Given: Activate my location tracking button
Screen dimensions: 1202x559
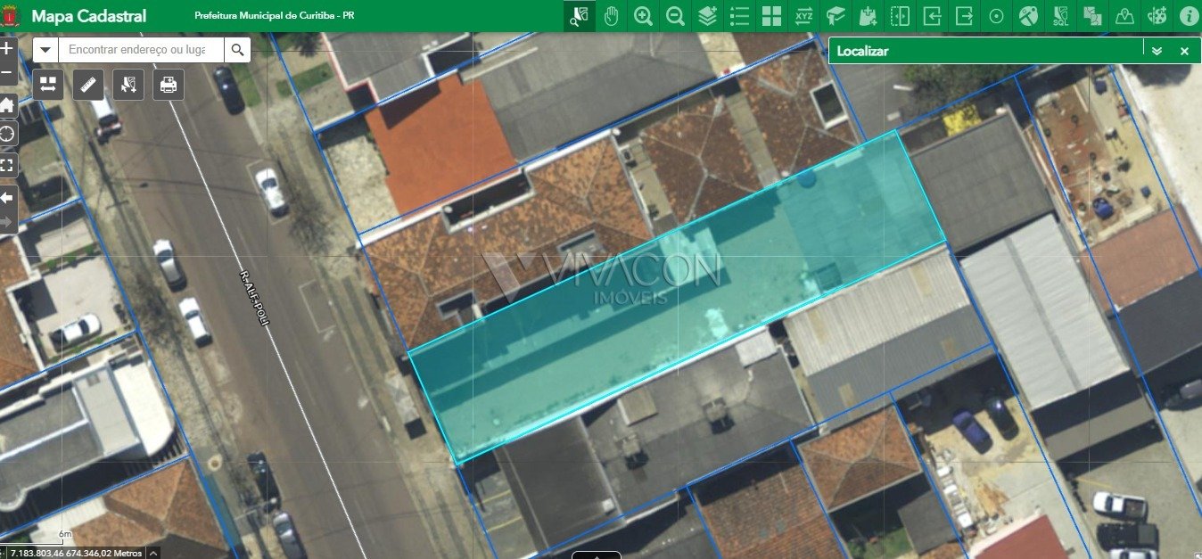Looking at the screenshot, I should (x=7, y=134).
